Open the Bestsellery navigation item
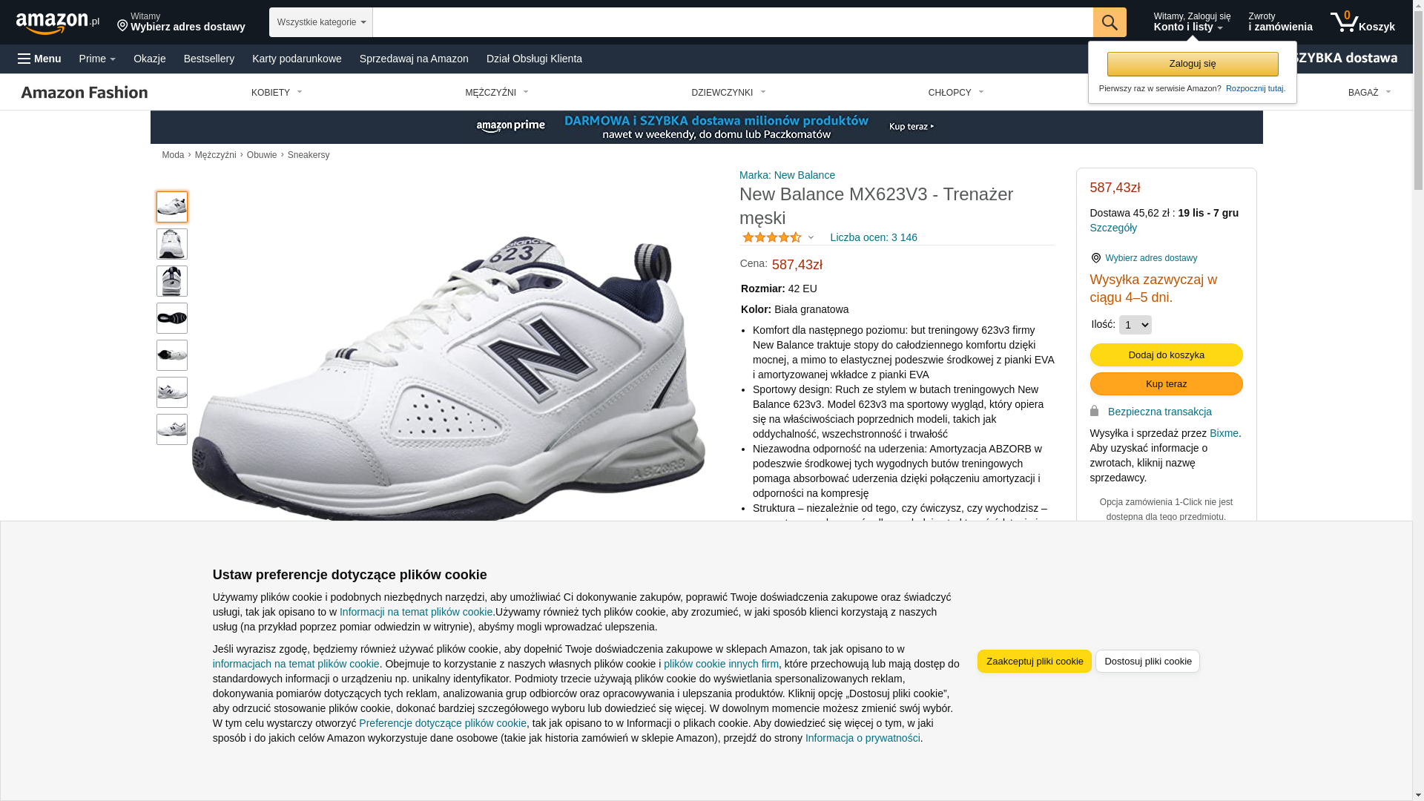 (209, 59)
